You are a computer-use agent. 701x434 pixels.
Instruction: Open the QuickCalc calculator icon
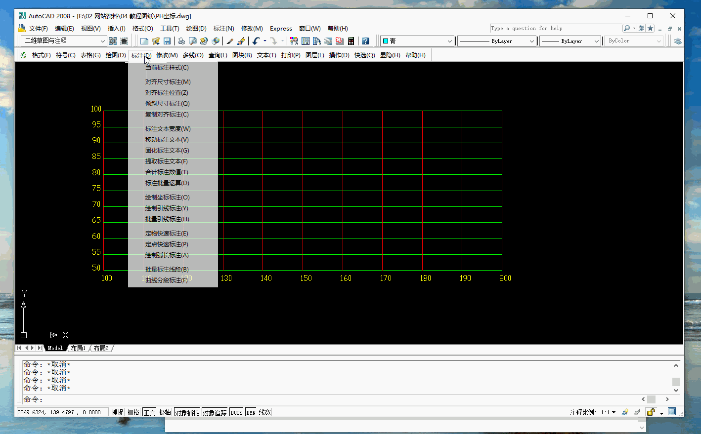351,41
